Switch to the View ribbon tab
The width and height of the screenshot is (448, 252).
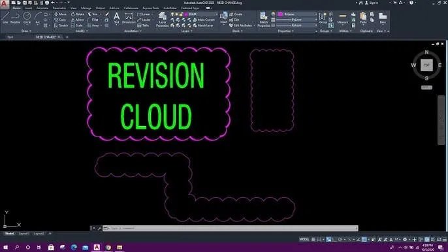click(73, 8)
